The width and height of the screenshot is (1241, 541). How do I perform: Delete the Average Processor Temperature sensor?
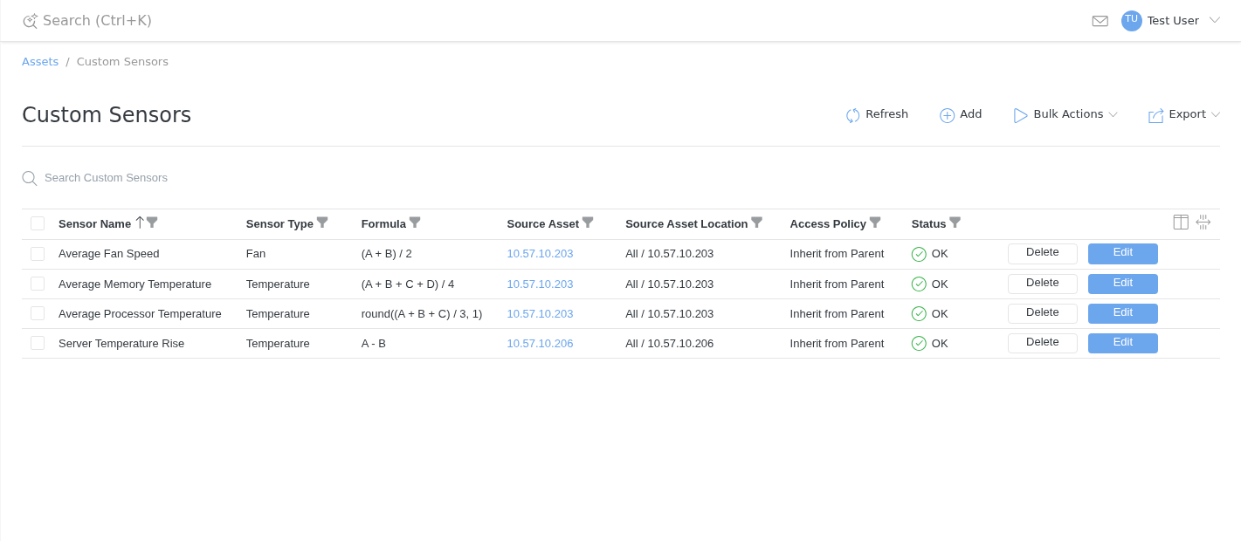coord(1043,313)
